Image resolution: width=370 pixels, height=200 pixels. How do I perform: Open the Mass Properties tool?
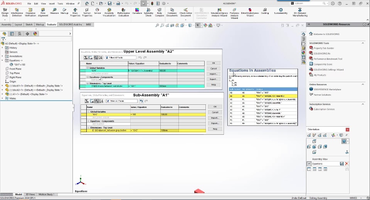point(75,12)
